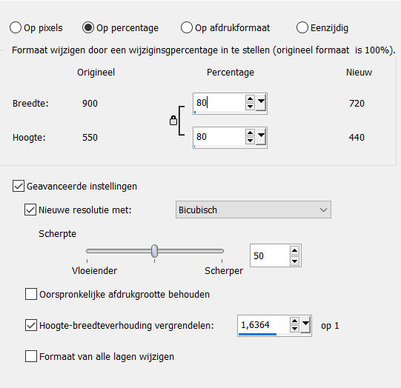Uncheck Geavanceerde instellingen checkbox

click(x=19, y=186)
